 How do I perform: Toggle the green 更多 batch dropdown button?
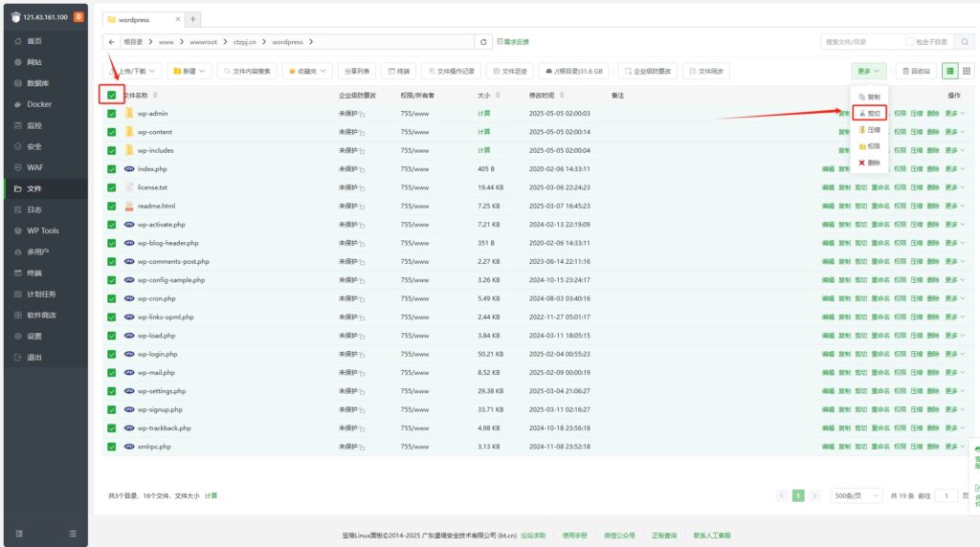coord(869,71)
